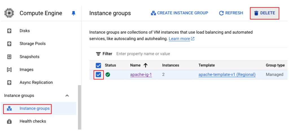Click the Disks sidebar icon
Image resolution: width=289 pixels, height=131 pixels.
(9, 31)
